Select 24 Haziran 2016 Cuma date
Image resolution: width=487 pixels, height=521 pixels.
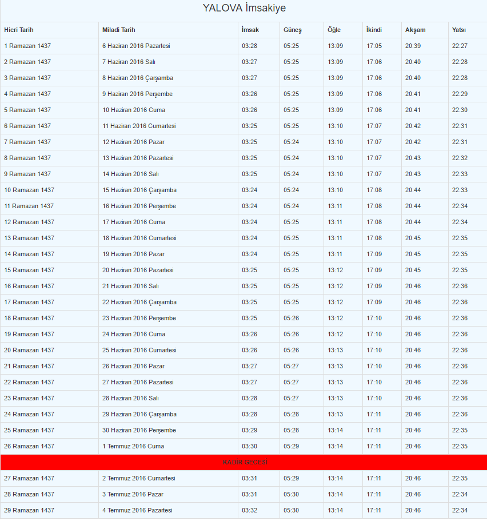(134, 334)
